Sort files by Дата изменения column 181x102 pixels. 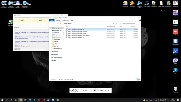coord(111,27)
